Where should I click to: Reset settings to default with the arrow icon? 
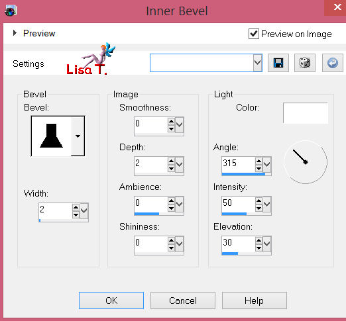[x=332, y=63]
